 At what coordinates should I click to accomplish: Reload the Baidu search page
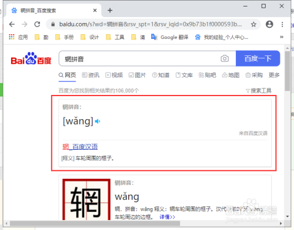(x=37, y=24)
